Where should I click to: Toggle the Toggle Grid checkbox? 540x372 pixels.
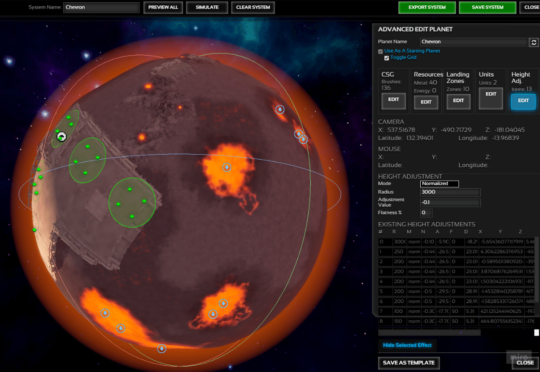pos(387,58)
